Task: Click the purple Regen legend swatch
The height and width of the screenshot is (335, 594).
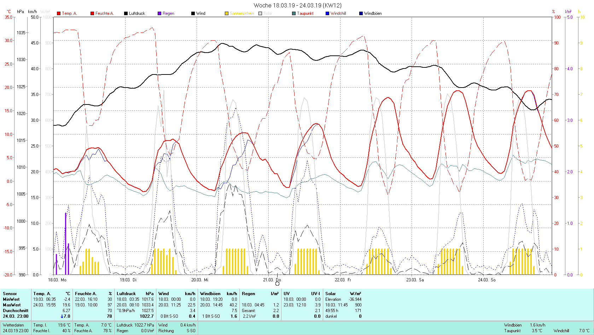Action: pyautogui.click(x=159, y=13)
